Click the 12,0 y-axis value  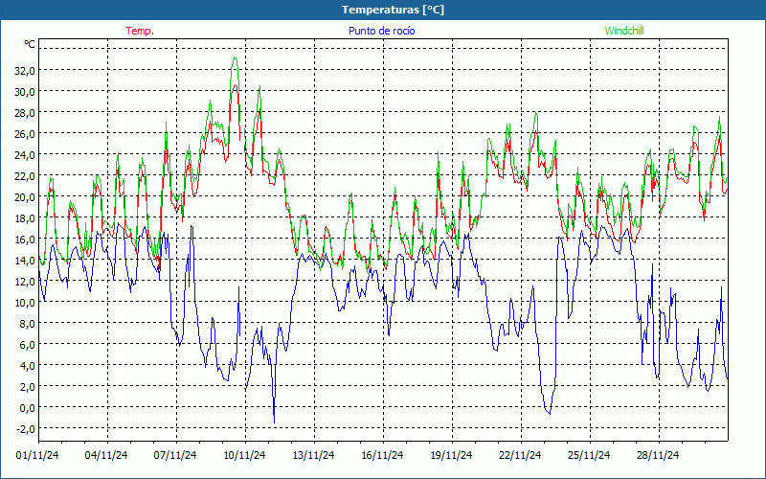tap(25, 282)
